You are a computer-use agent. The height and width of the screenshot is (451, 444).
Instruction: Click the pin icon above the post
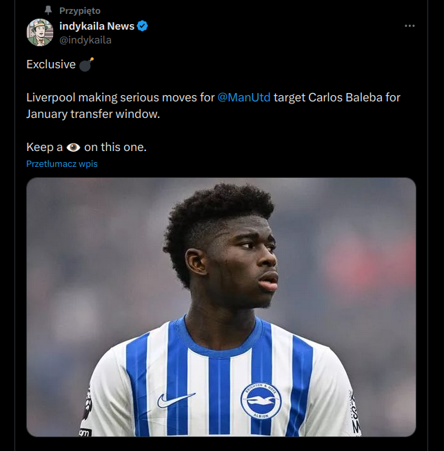48,10
